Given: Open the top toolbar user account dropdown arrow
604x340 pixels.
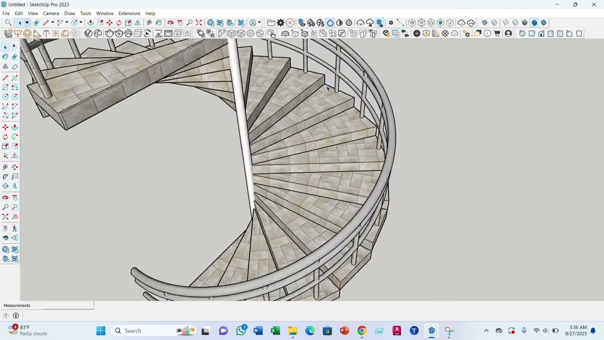Looking at the screenshot, I should click(259, 23).
